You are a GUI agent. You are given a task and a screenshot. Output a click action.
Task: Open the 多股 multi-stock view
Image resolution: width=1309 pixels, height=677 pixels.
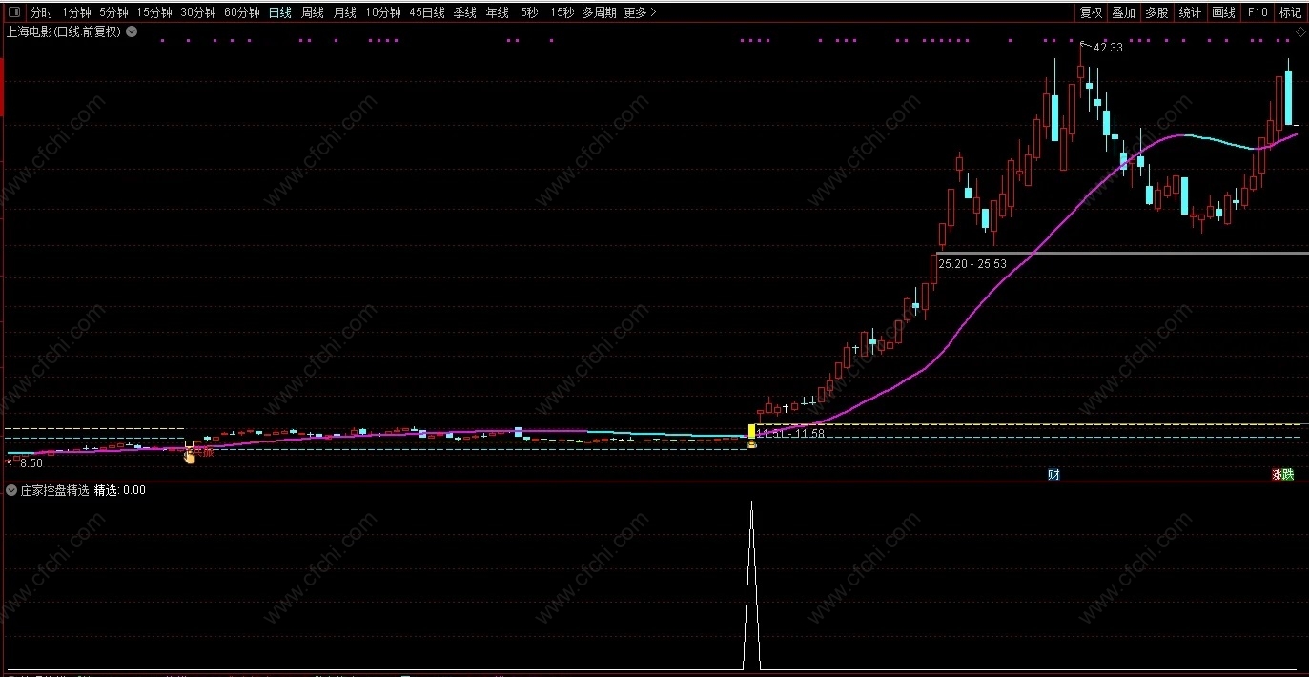pos(1156,12)
